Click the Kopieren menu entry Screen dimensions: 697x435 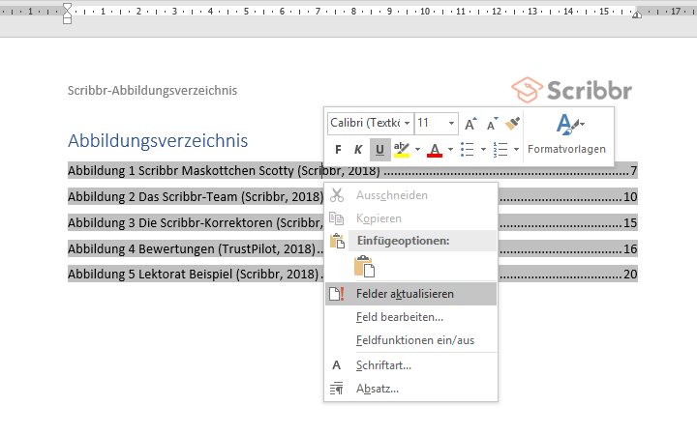coord(410,218)
